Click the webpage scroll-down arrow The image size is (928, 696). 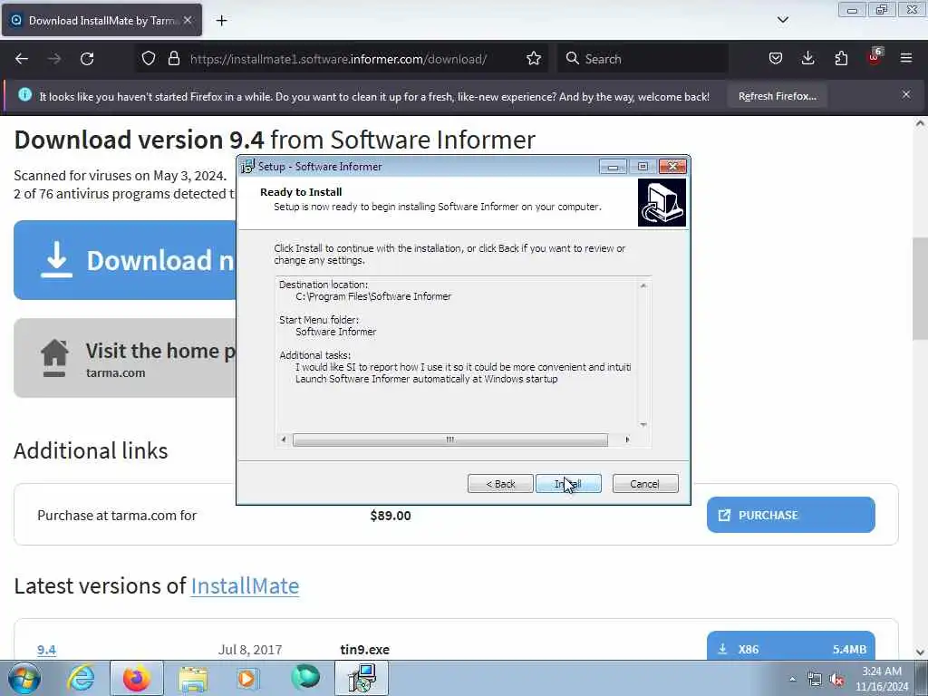pos(920,652)
